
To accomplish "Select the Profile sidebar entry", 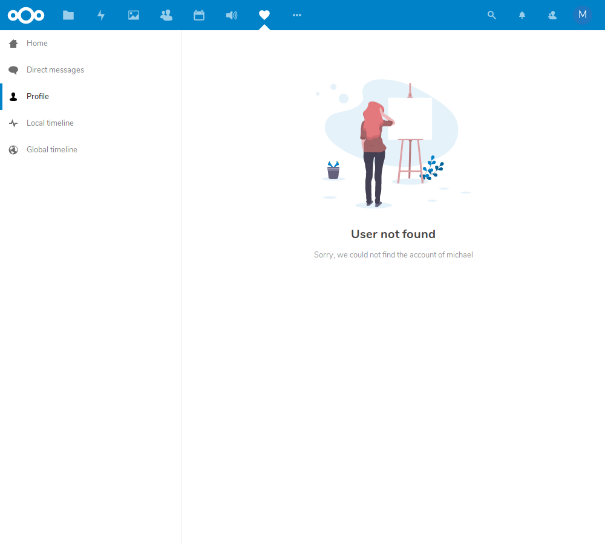I will (90, 96).
